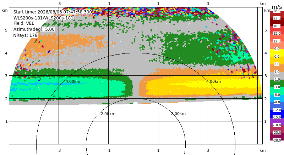Click the 28.0 top colorbar swatch

(x=277, y=15)
